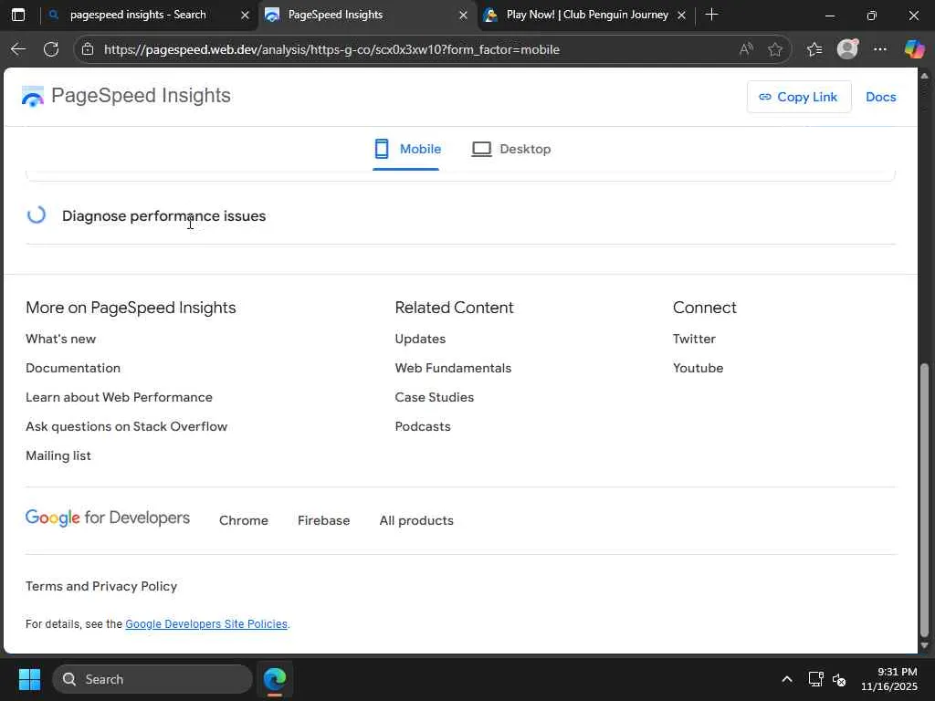The image size is (935, 701).
Task: Close the PageSpeed Insights tab
Action: (463, 15)
